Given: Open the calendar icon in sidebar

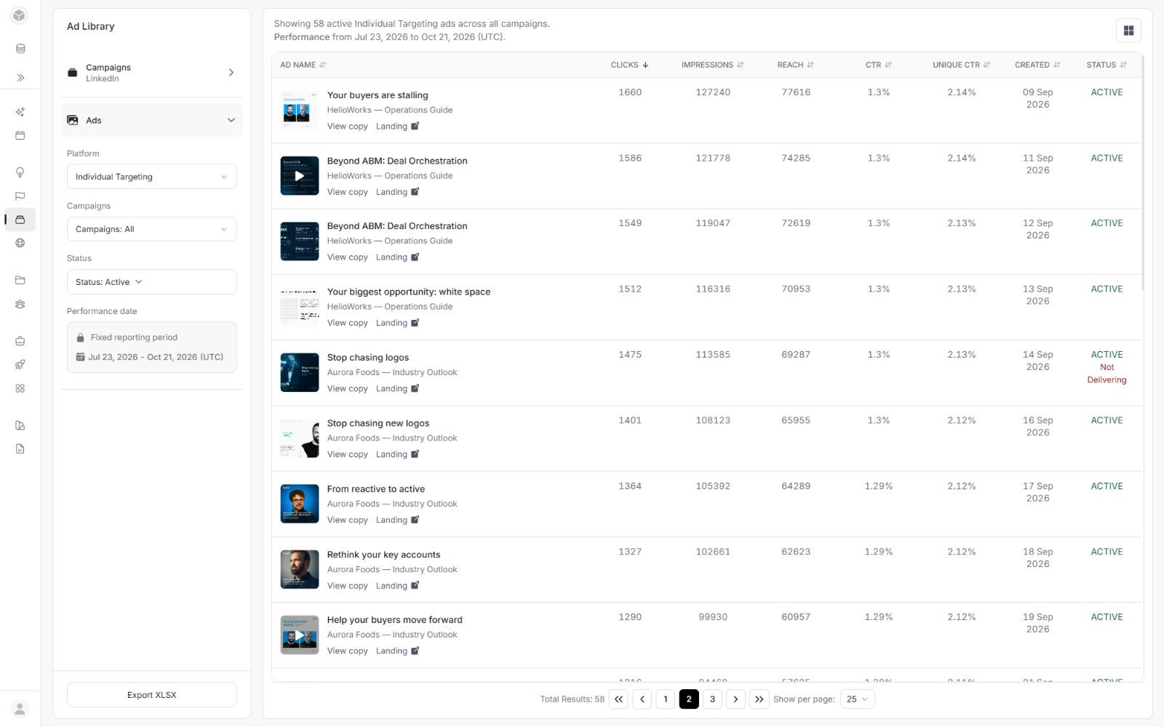Looking at the screenshot, I should pos(20,135).
